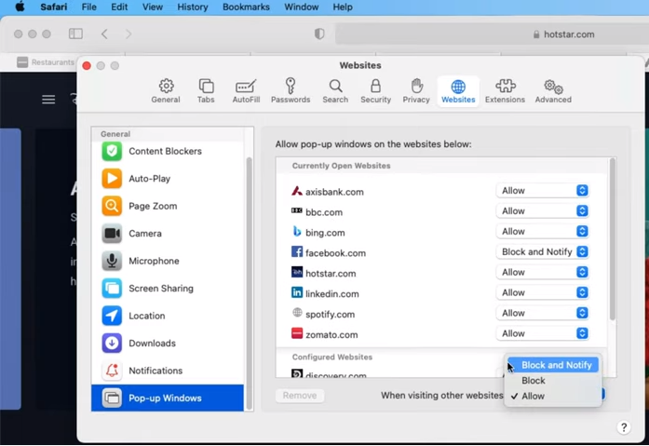The width and height of the screenshot is (649, 446).
Task: Open the File menu
Action: (89, 7)
